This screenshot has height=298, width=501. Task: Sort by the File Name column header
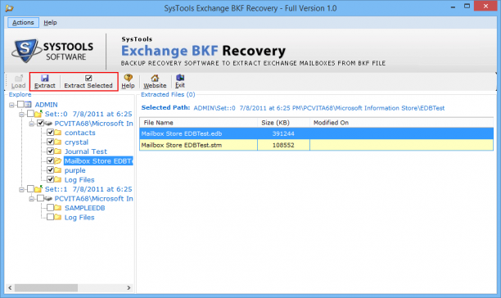tap(198, 123)
